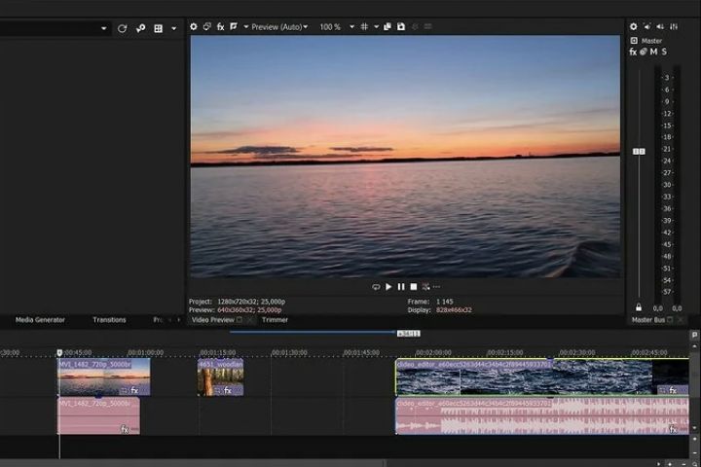Screen dimensions: 701x467
Task: Save snapshot to file icon
Action: click(x=401, y=27)
